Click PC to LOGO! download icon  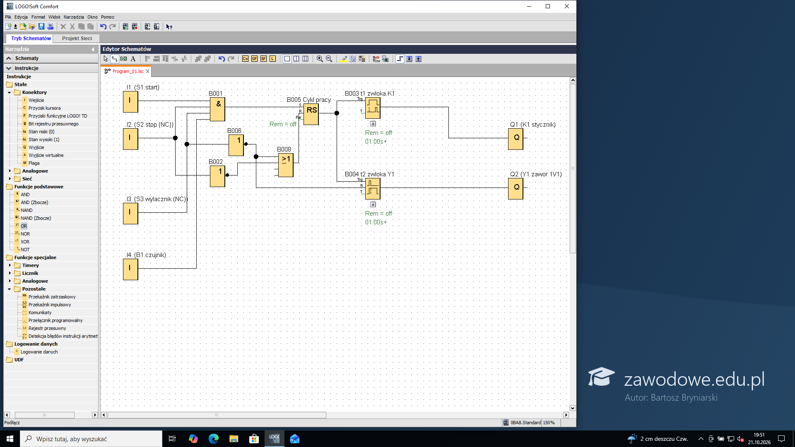[147, 26]
